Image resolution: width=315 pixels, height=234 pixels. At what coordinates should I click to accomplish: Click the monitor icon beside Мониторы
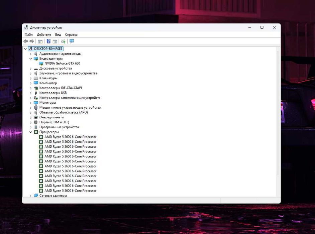pos(36,103)
